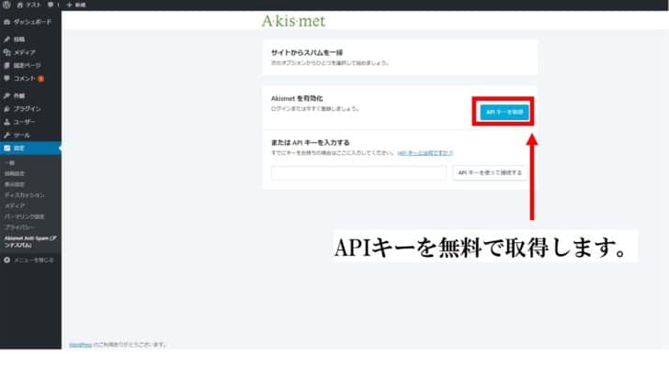Screen dimensions: 669x376
Task: Click the + 新規 item in admin bar
Action: tap(76, 5)
